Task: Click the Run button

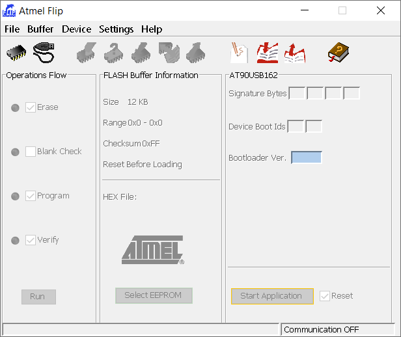Action: click(38, 297)
